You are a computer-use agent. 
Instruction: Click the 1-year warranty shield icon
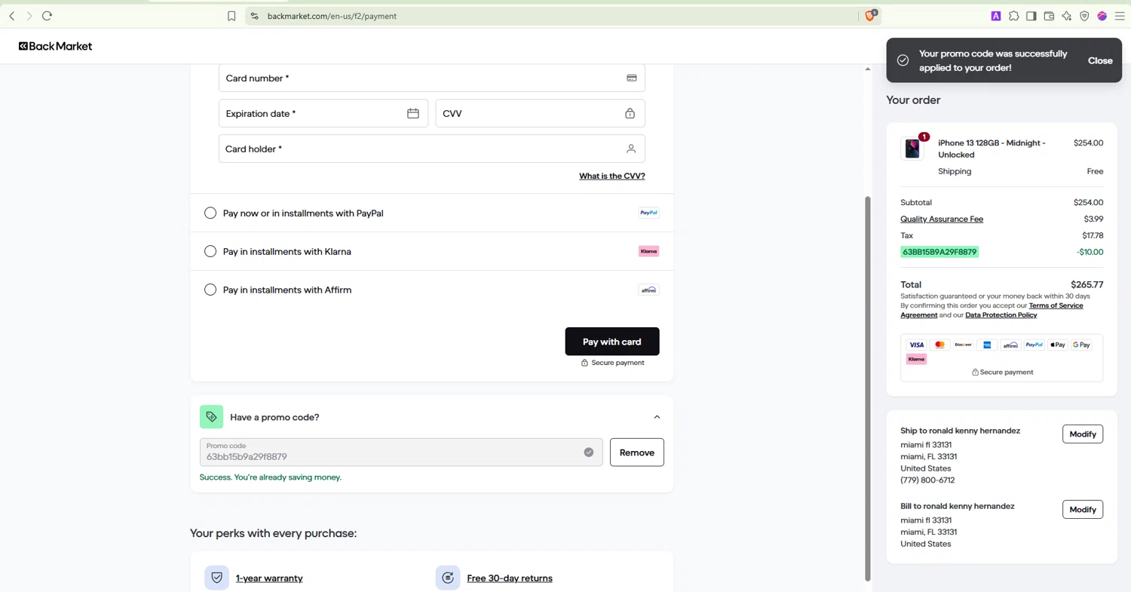point(216,578)
